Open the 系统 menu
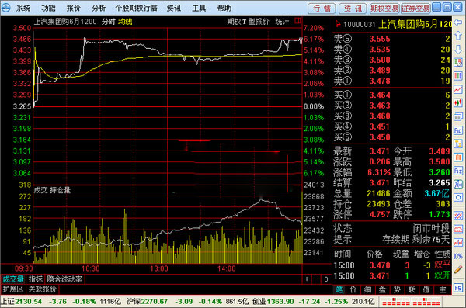This screenshot has width=466, height=308. coord(23,8)
